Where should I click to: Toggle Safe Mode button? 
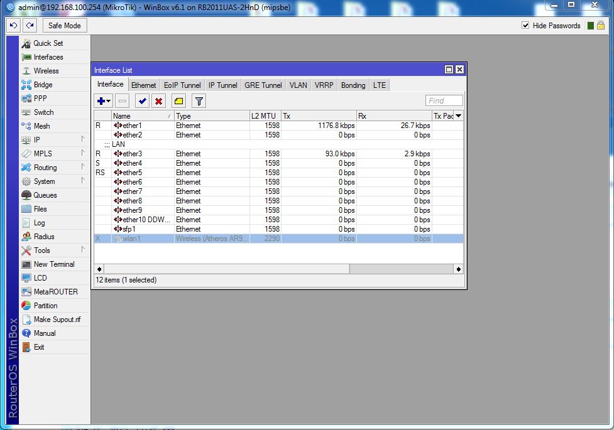coord(65,26)
